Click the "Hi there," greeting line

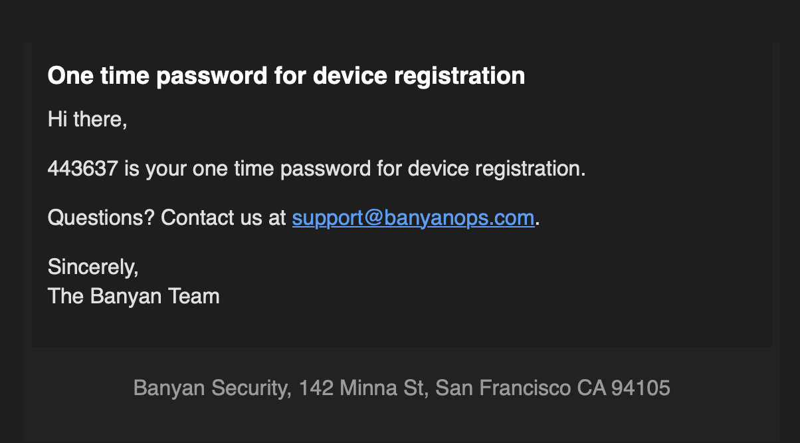point(87,120)
